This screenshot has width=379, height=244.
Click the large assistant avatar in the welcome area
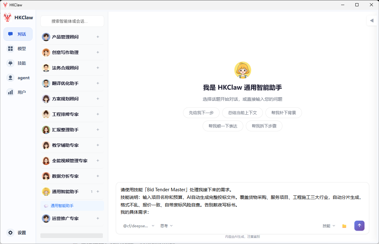coord(243,70)
